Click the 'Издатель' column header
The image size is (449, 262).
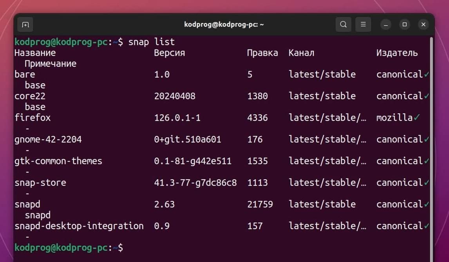click(x=397, y=53)
